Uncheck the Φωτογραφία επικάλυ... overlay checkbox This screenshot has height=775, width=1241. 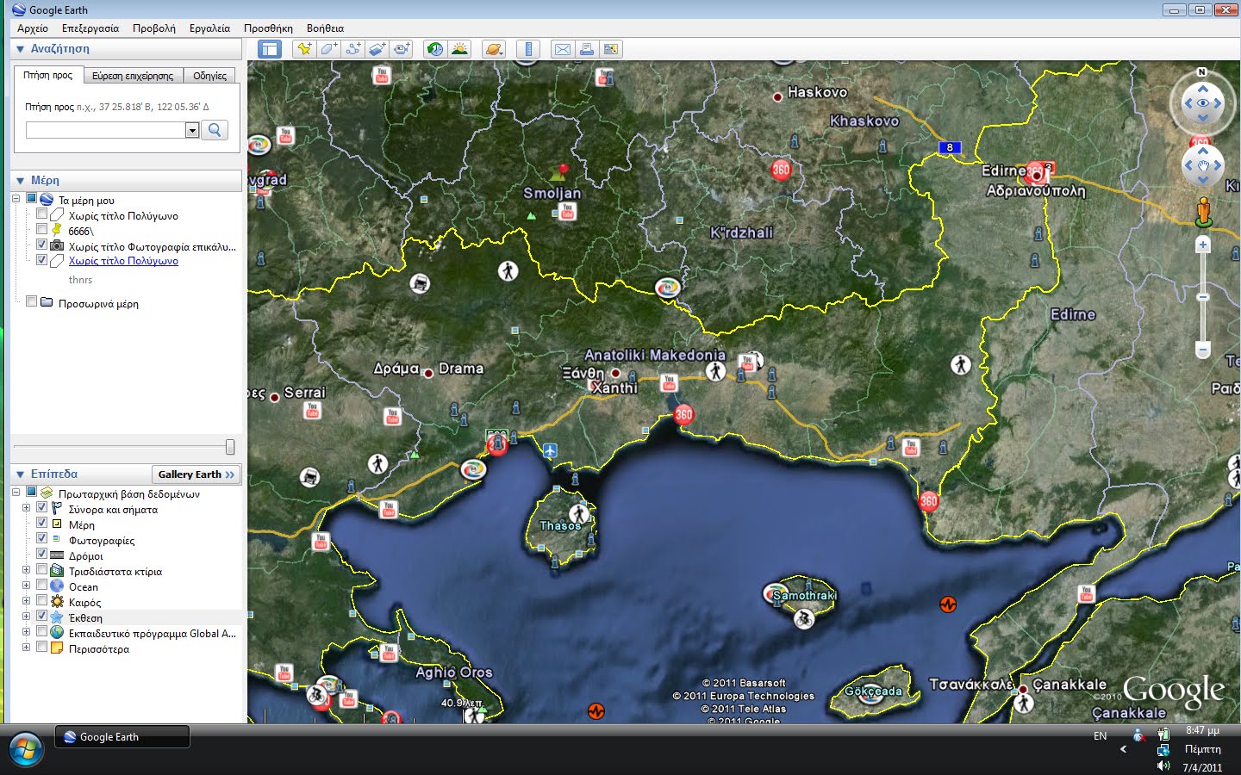41,245
